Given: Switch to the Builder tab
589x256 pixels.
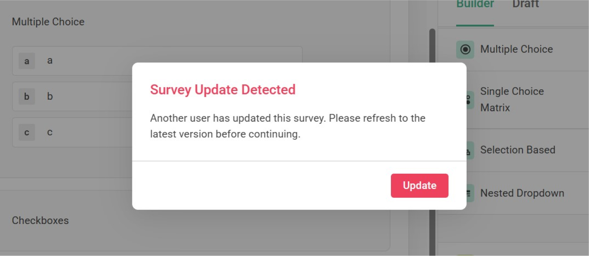Looking at the screenshot, I should coord(475,4).
